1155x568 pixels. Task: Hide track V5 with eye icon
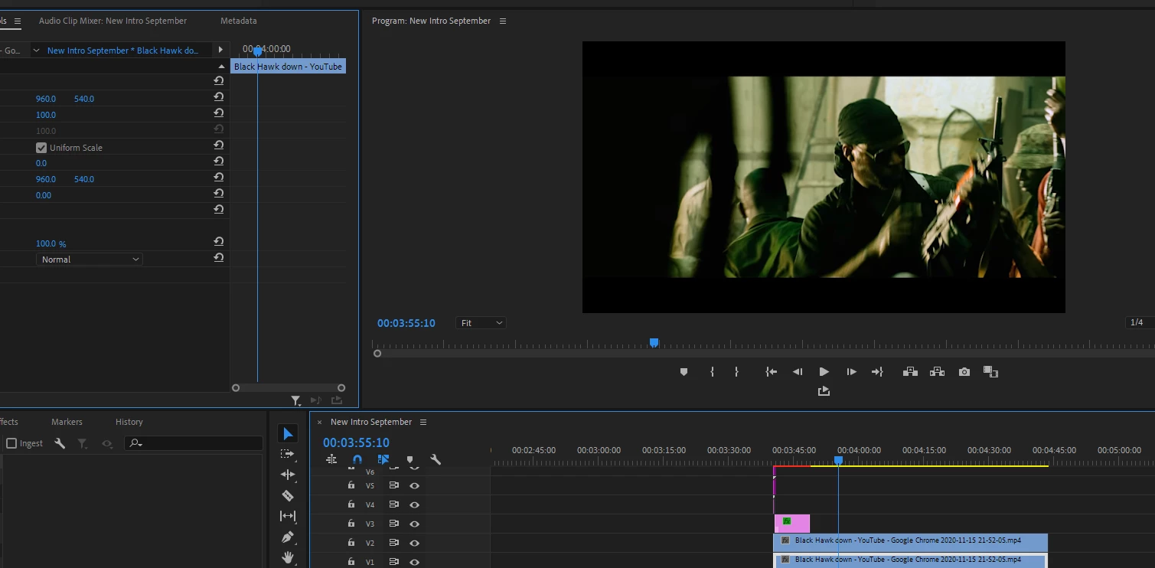coord(414,485)
